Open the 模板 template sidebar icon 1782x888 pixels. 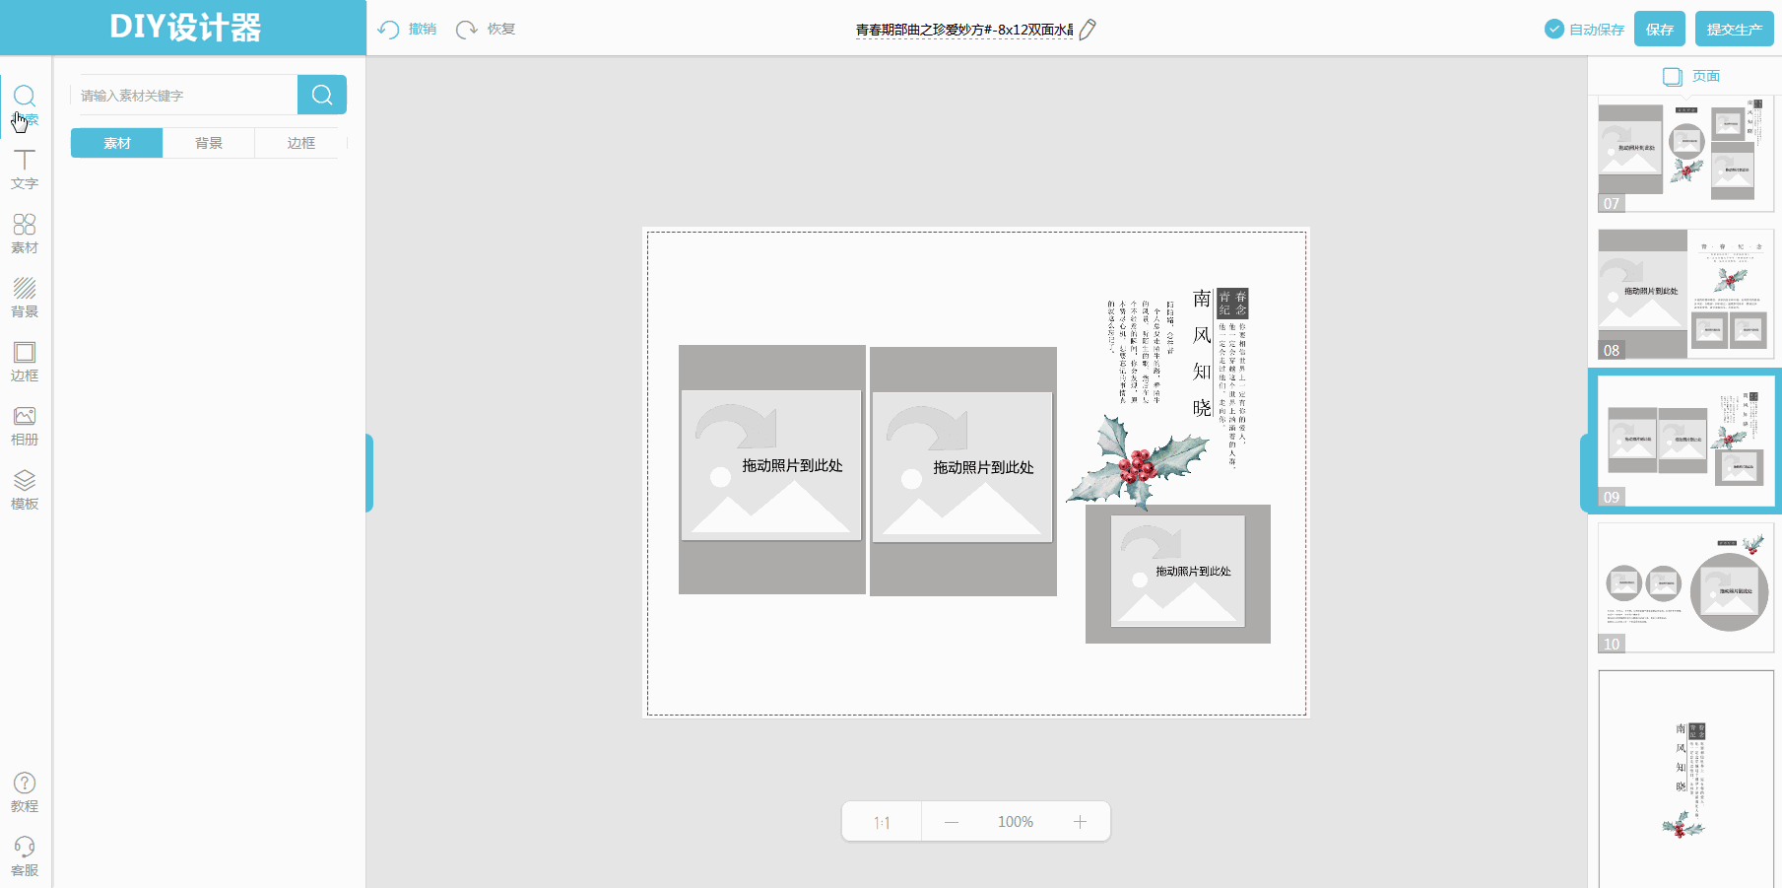[25, 489]
